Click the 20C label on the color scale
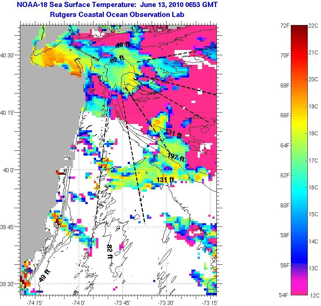This screenshot has height=306, width=321. [313, 79]
